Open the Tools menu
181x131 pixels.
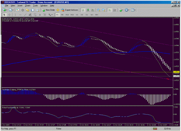(x=35, y=6)
